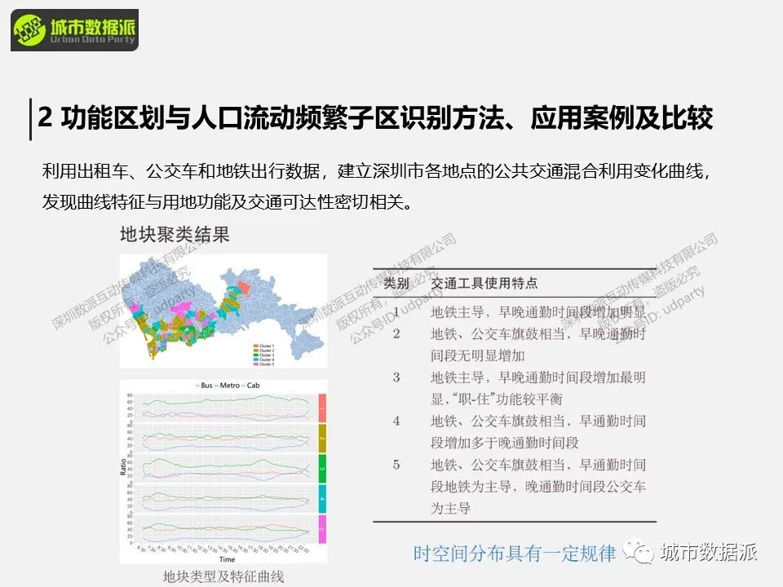The image size is (783, 587).
Task: Click the Cluster 1 legend entry on map
Action: pos(263,346)
